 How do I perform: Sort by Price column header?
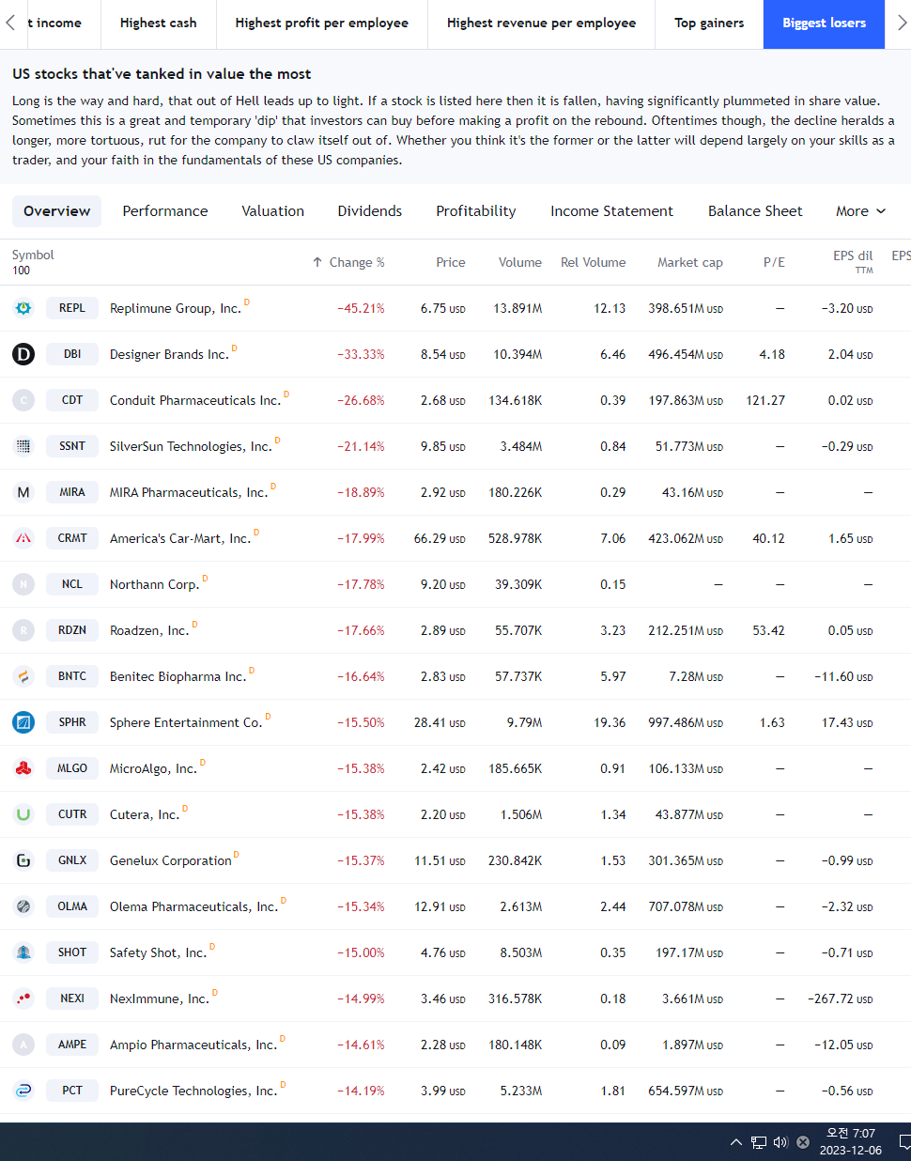tap(451, 262)
